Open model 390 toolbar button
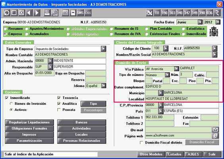Image resolution: width=224 pixels, height=159 pixels. click(x=202, y=13)
